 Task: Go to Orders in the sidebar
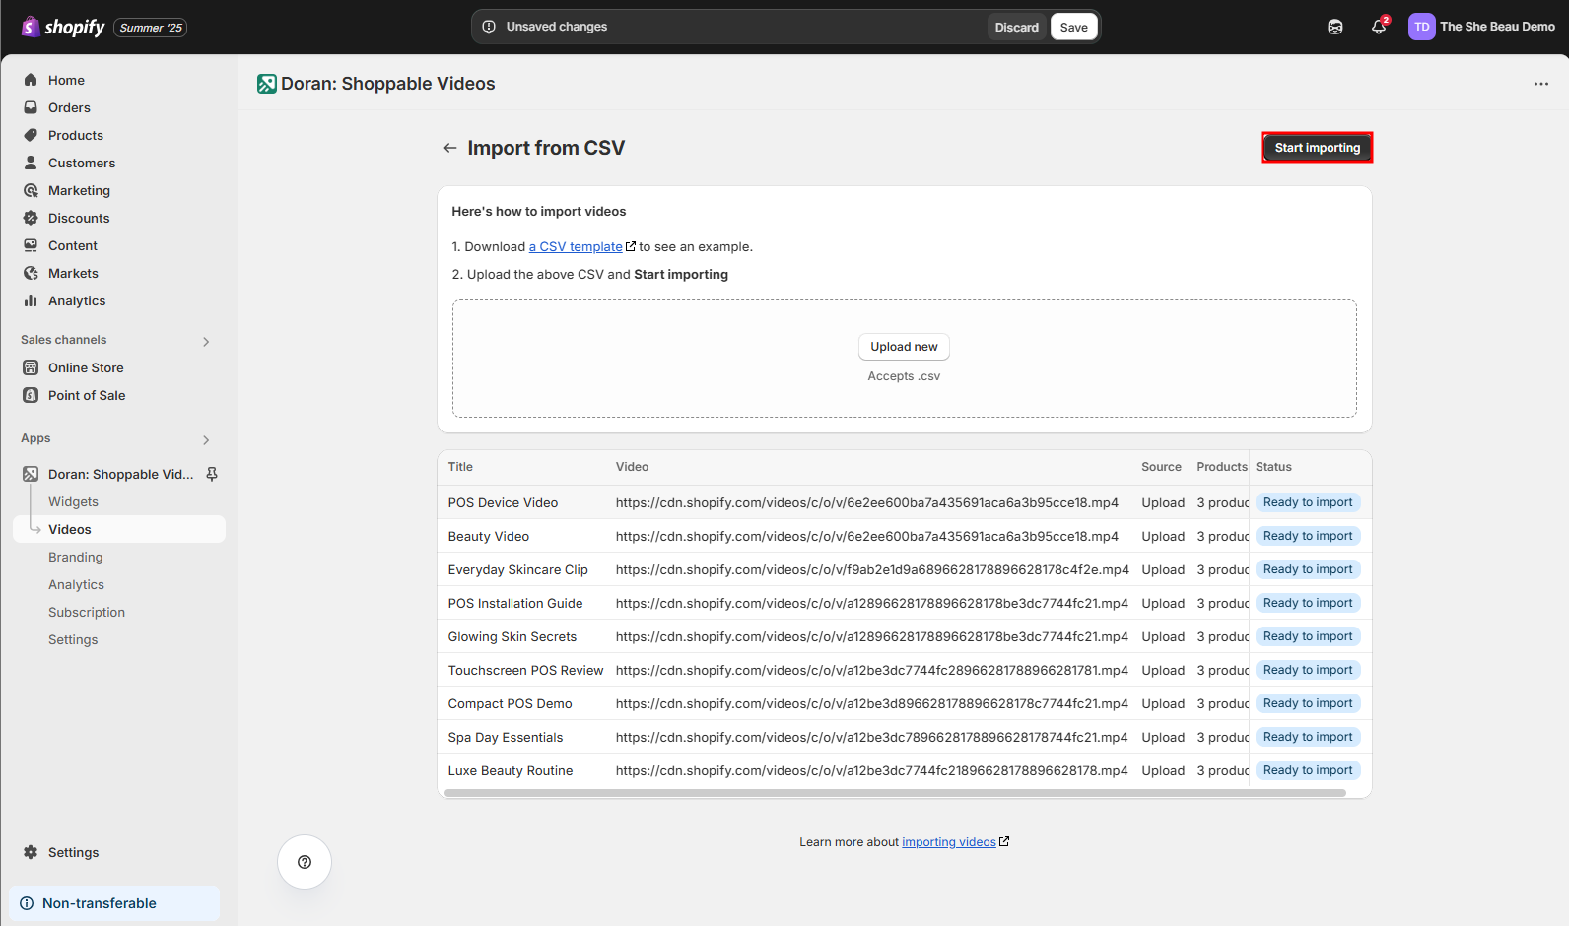point(69,107)
